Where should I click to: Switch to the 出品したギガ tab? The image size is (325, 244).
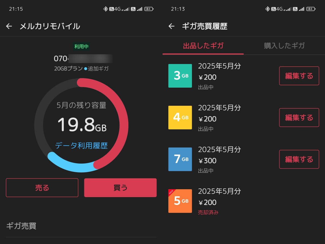203,46
